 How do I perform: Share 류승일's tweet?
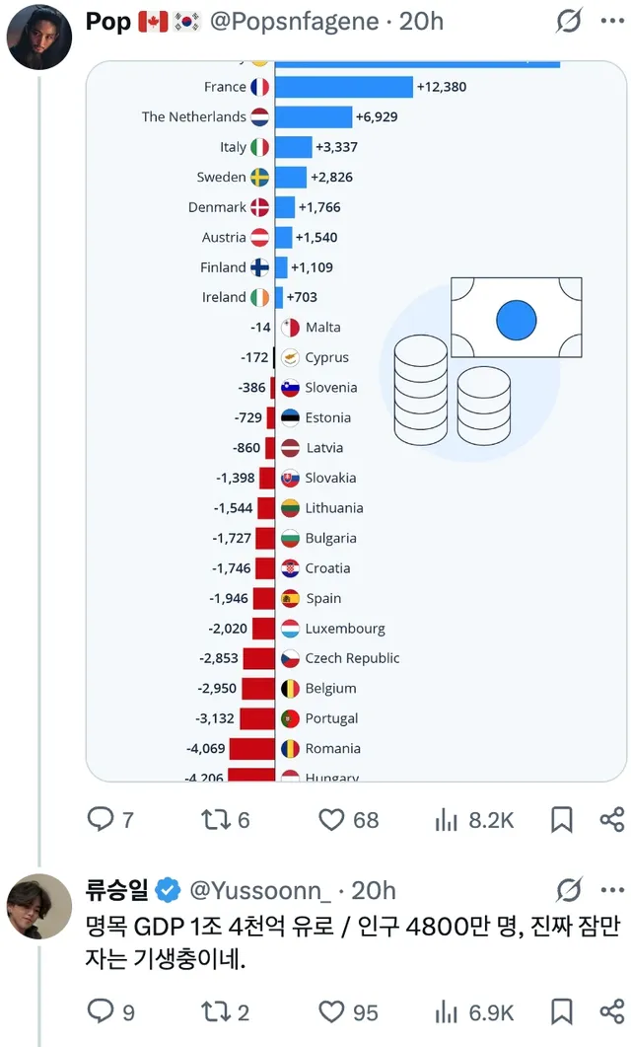611,1011
